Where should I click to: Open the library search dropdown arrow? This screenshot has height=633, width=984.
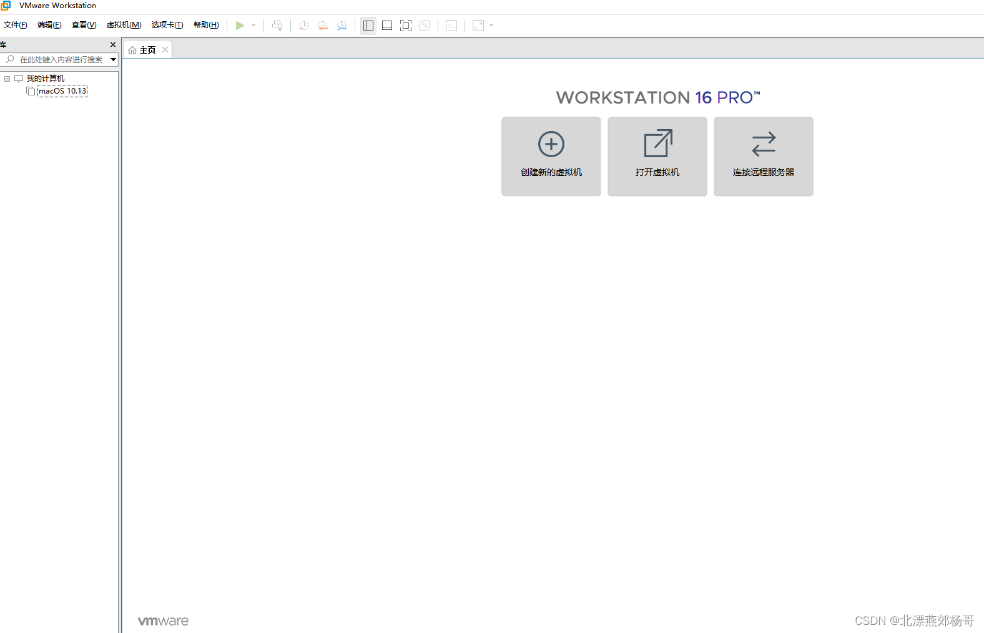(x=113, y=60)
